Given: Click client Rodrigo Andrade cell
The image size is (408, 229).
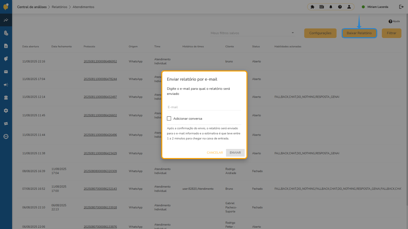Looking at the screenshot, I should [231, 171].
